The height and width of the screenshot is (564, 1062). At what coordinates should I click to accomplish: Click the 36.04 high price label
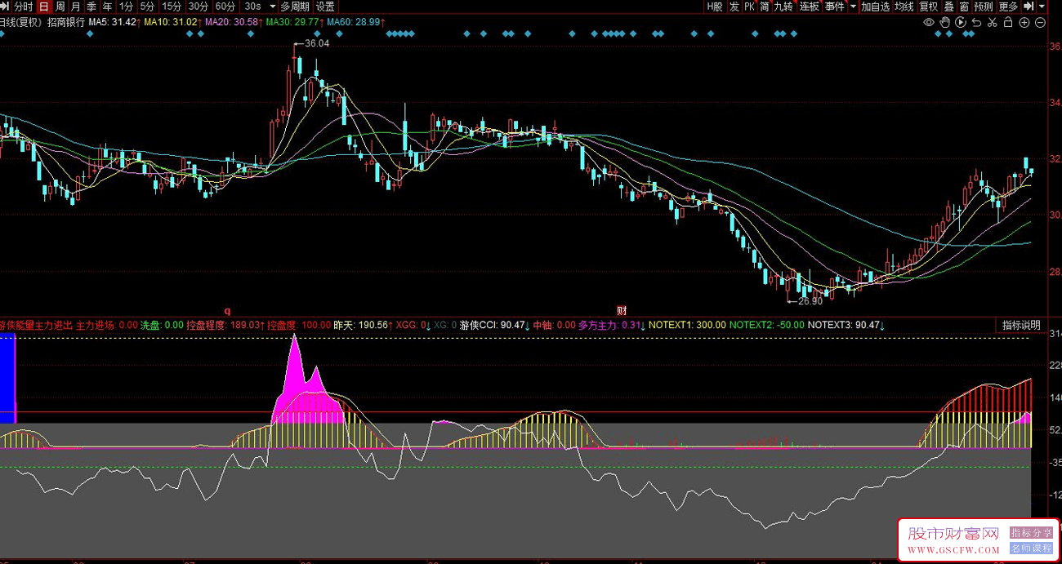coord(315,43)
